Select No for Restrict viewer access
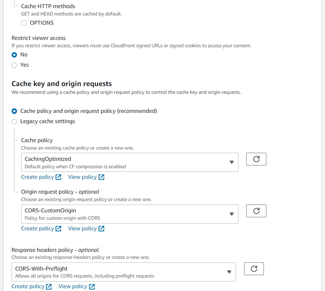325x291 pixels. (14, 55)
